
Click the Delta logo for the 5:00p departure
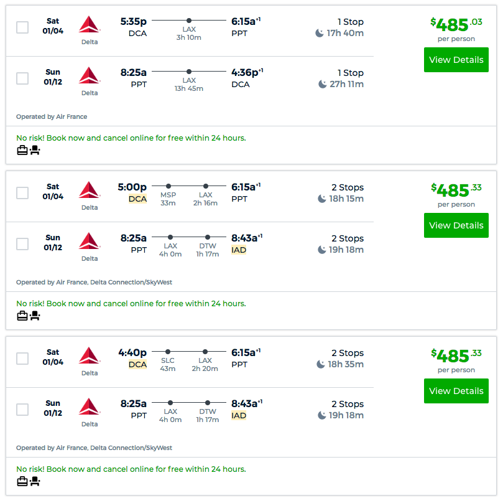[x=90, y=190]
